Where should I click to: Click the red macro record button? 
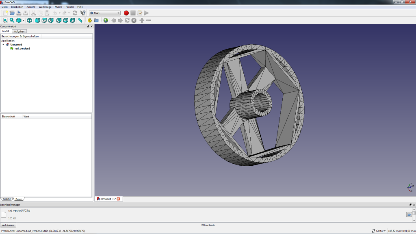coord(126,13)
